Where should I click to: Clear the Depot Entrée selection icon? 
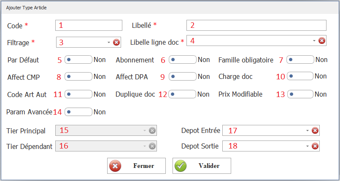pos(315,131)
